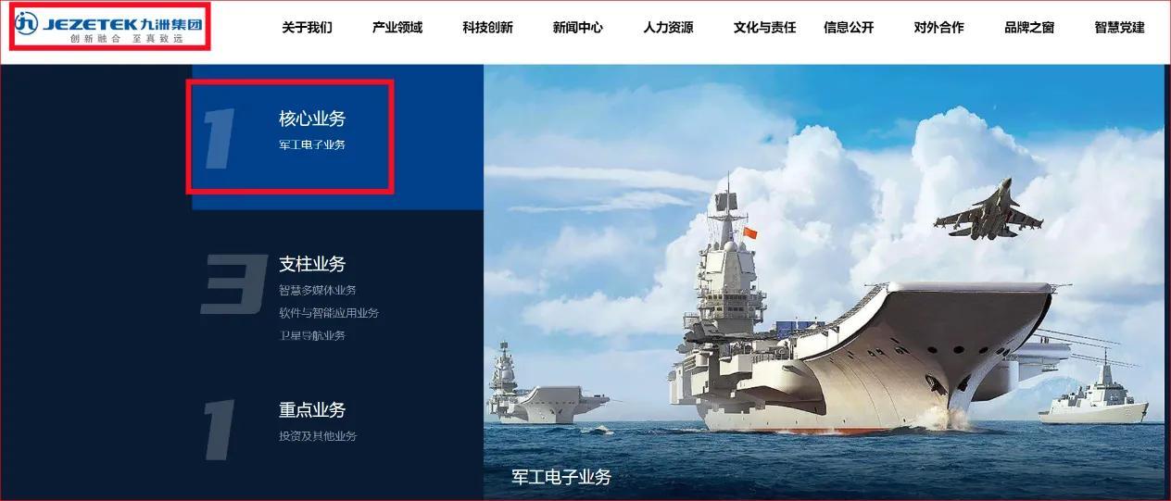Click the JEZETEK 九洲集团 logo
The height and width of the screenshot is (501, 1171).
(x=108, y=27)
